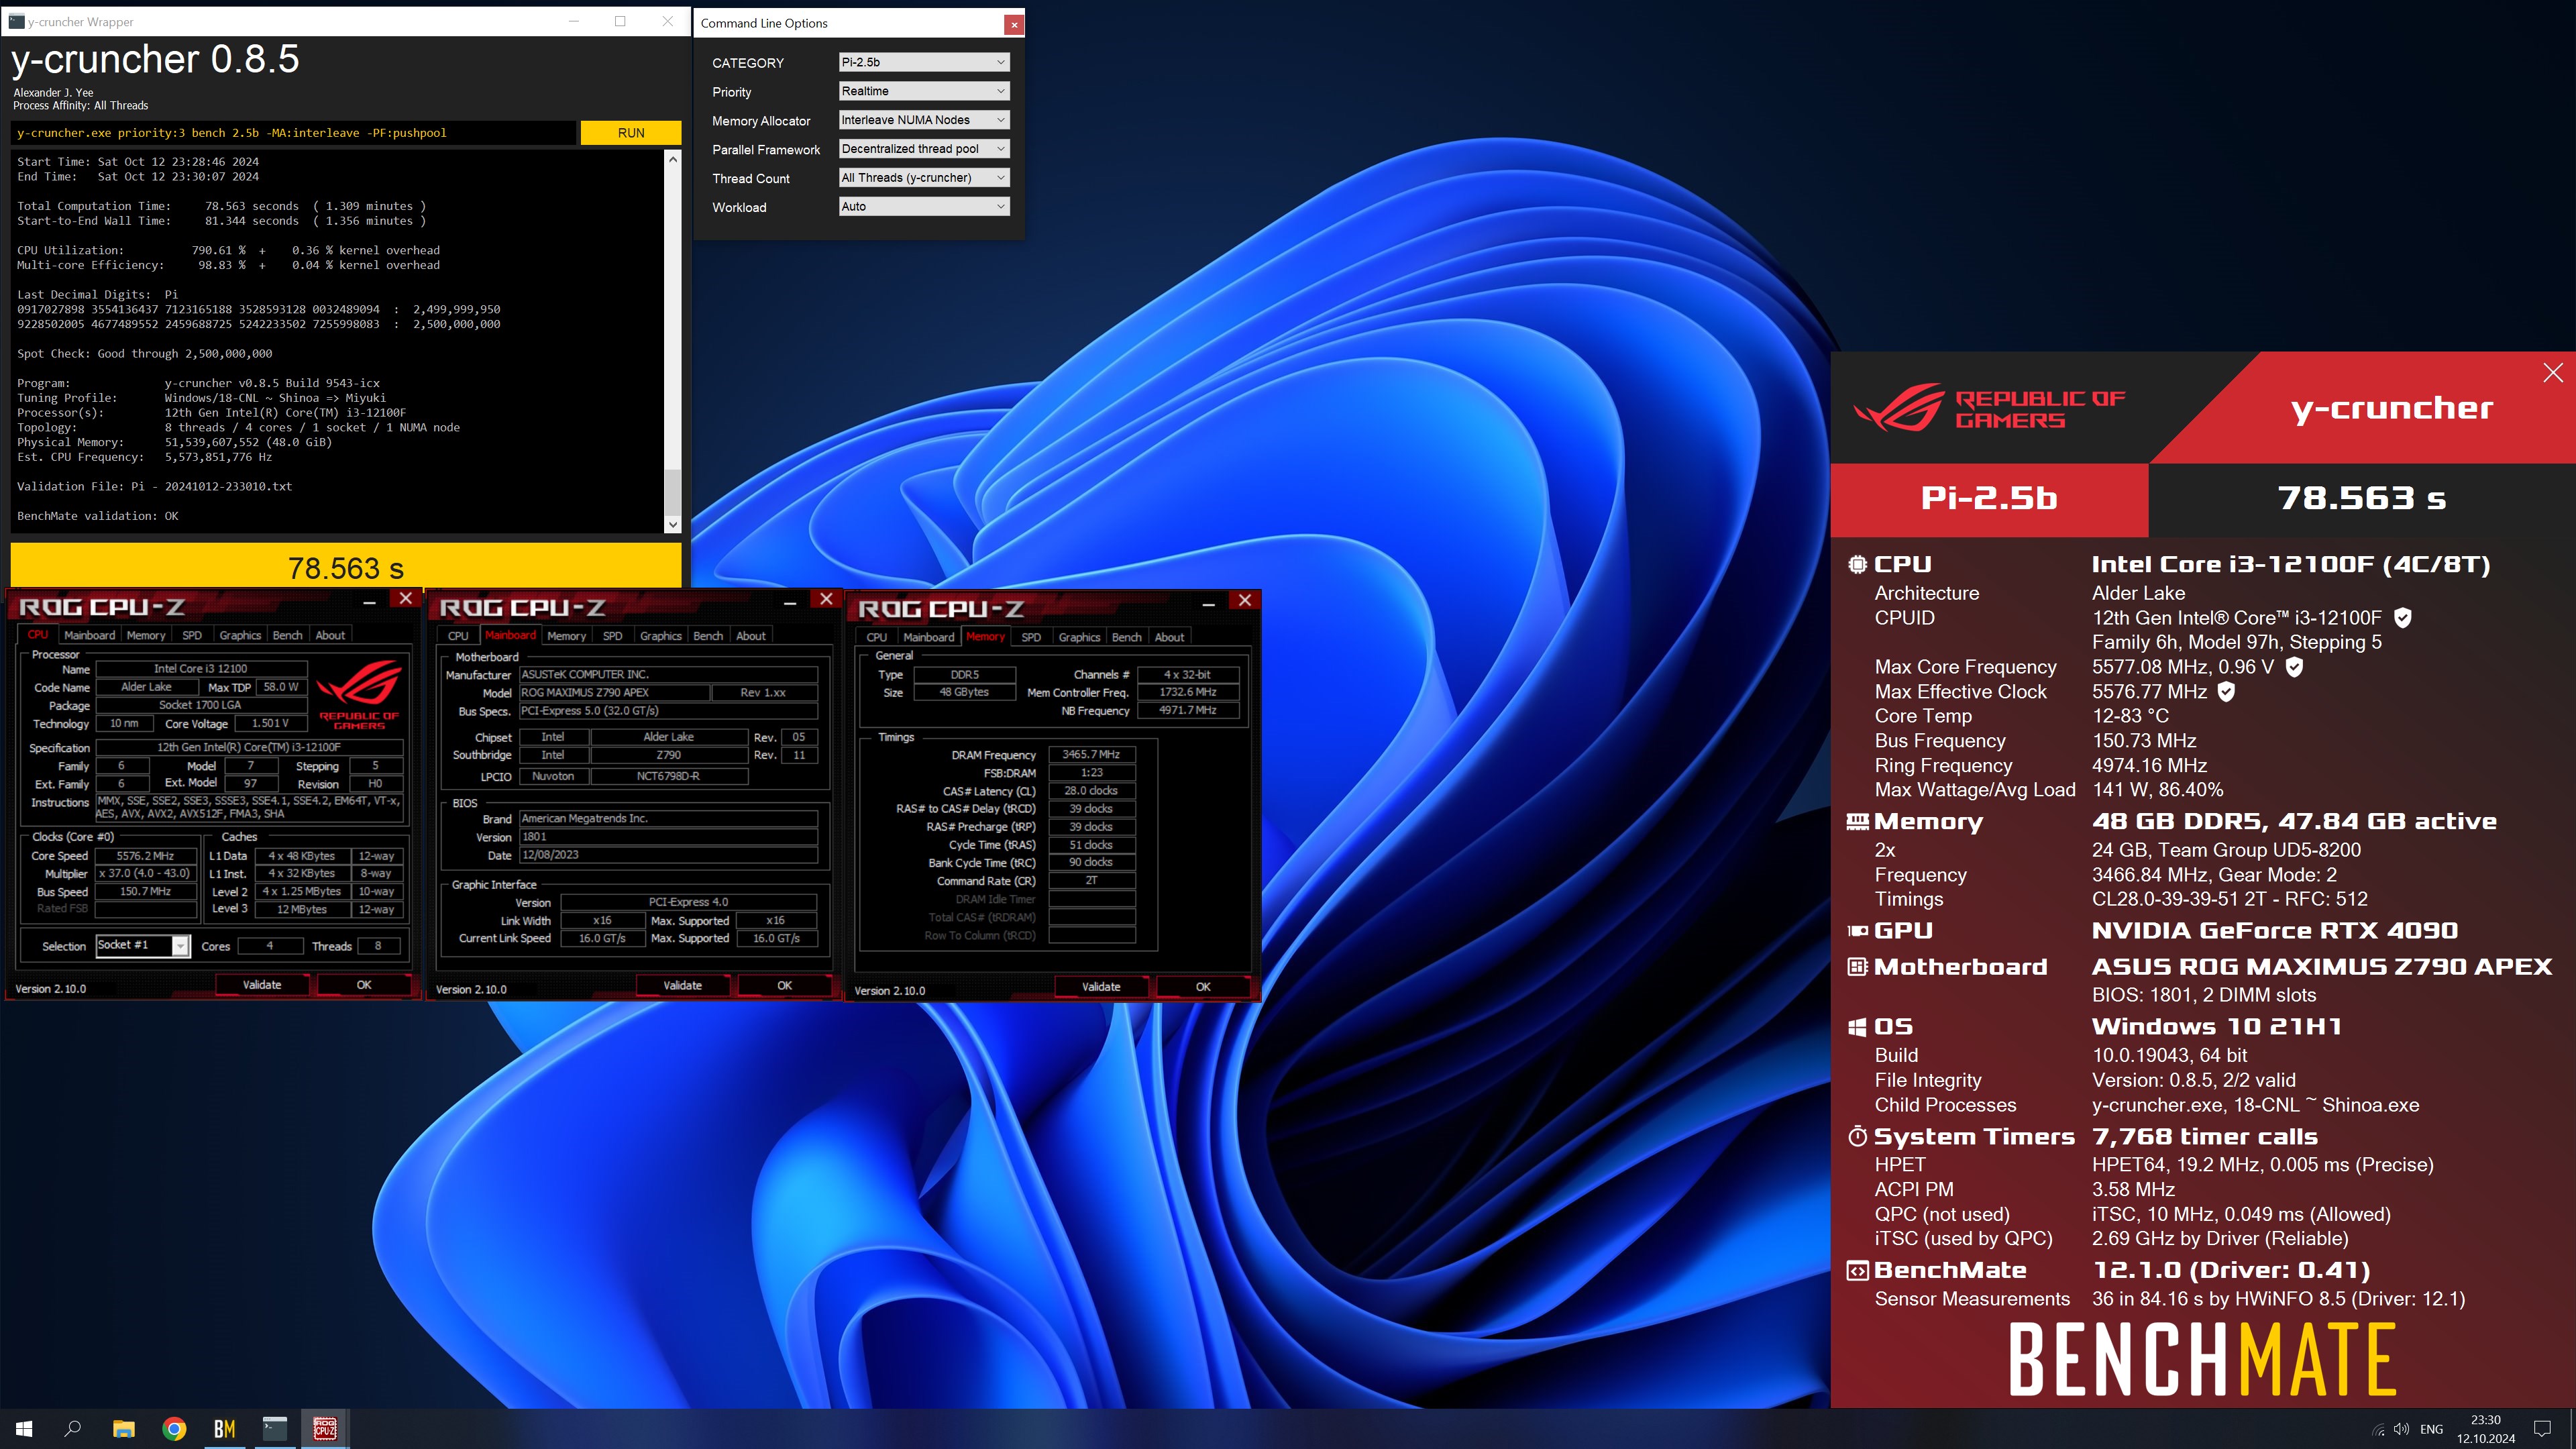Open Google Chrome from taskbar
This screenshot has width=2576, height=1449.
click(174, 1429)
